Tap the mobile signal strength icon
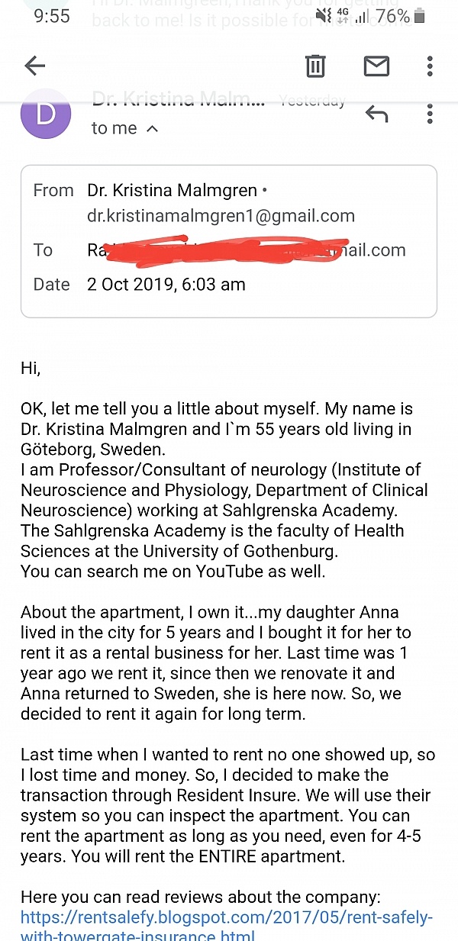Screen dimensions: 458x941 click(x=361, y=16)
